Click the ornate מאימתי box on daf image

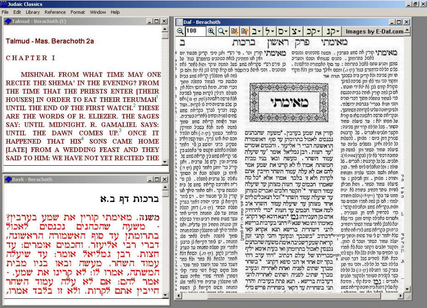289,102
